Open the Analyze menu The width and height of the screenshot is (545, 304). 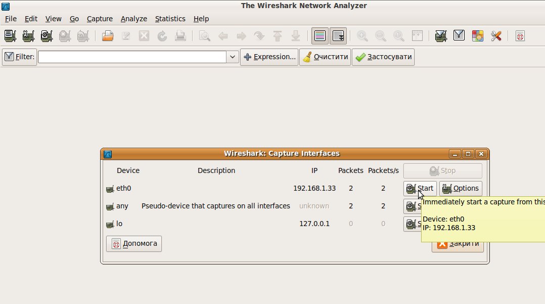tap(134, 19)
